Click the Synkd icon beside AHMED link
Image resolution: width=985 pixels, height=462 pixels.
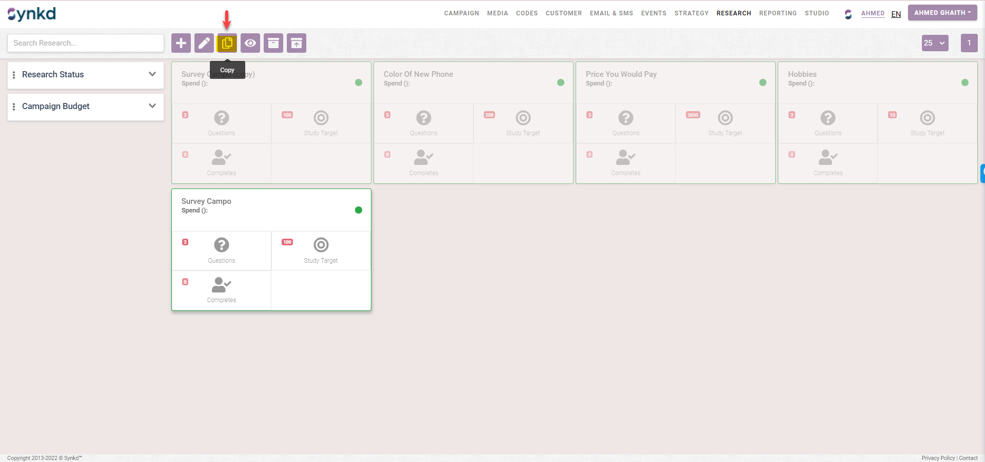tap(848, 14)
